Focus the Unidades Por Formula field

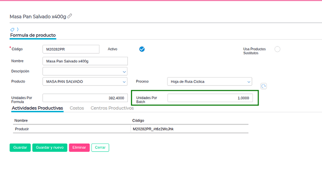85,98
